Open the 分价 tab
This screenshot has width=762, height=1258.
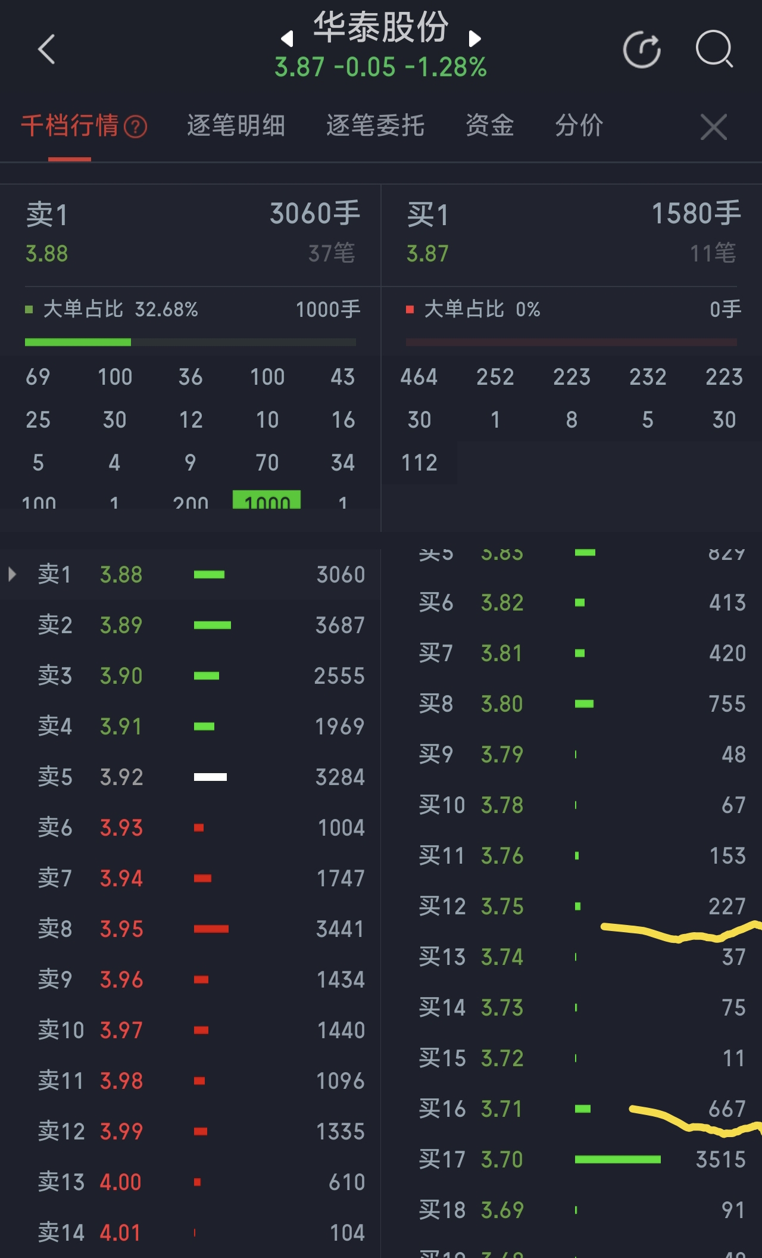579,126
